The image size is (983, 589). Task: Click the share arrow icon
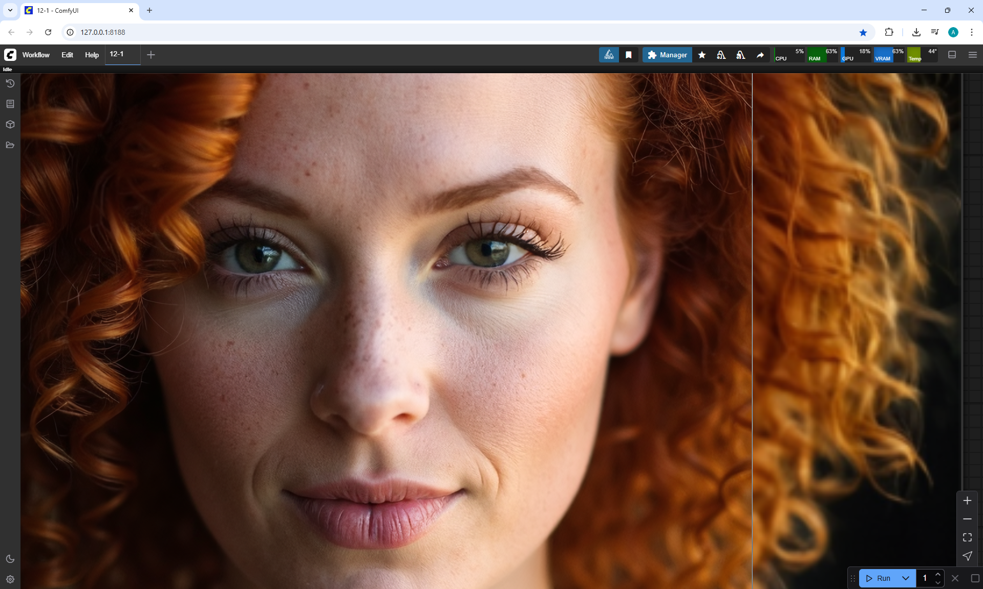[760, 55]
